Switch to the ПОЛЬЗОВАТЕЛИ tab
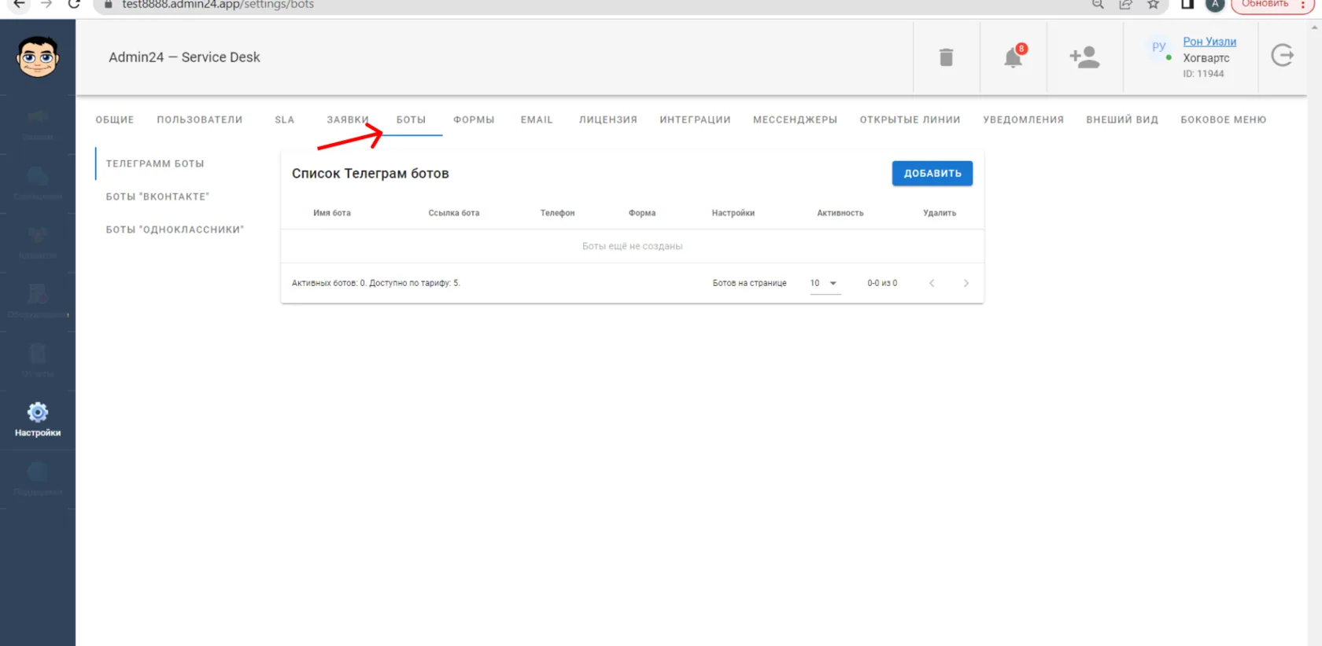The width and height of the screenshot is (1322, 646). pyautogui.click(x=200, y=119)
